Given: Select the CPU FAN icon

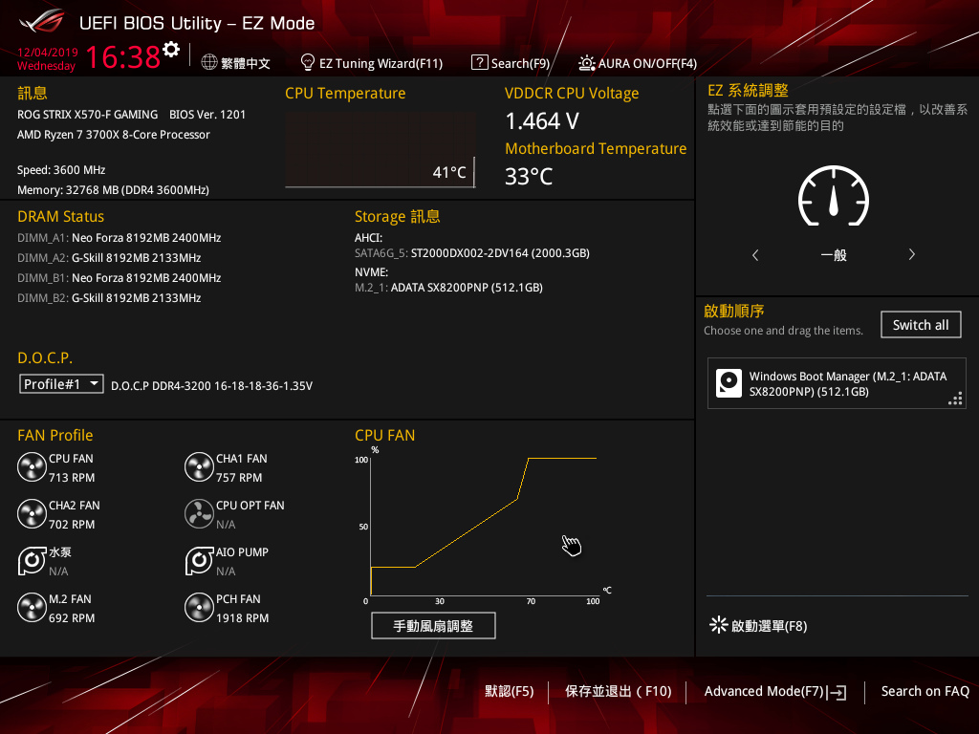Looking at the screenshot, I should pyautogui.click(x=32, y=467).
